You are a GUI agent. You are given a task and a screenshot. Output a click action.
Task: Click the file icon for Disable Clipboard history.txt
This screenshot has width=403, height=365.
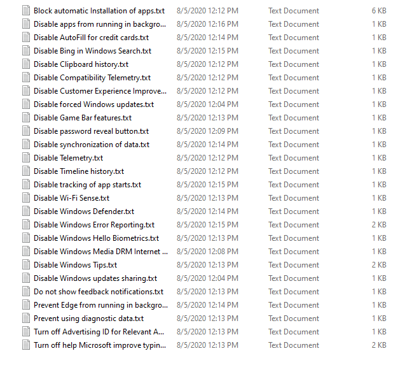[x=26, y=64]
